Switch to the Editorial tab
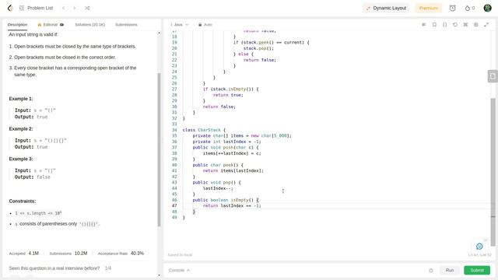The image size is (498, 280). pyautogui.click(x=51, y=24)
